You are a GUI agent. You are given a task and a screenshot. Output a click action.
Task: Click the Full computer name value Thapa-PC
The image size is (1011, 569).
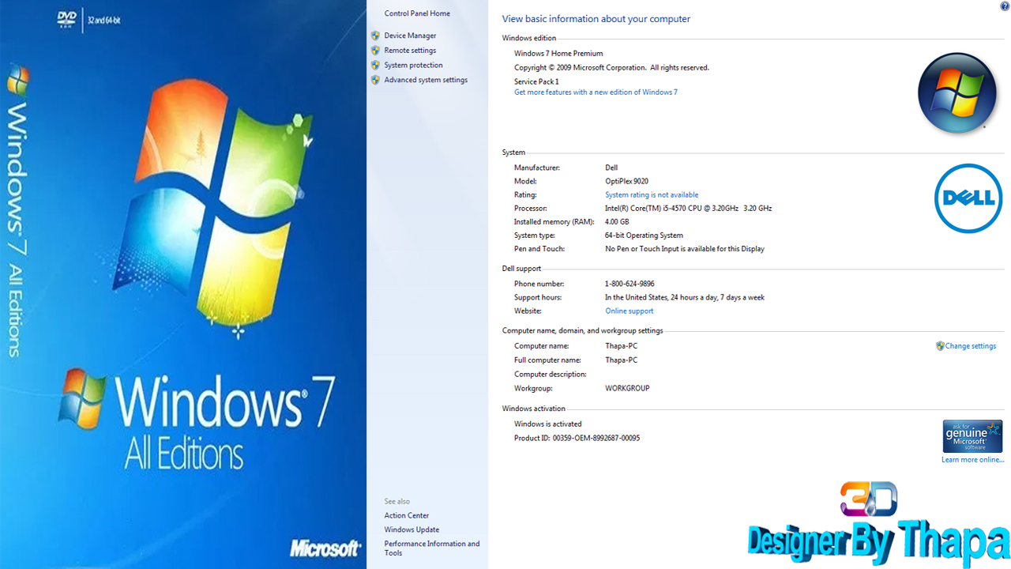point(621,360)
